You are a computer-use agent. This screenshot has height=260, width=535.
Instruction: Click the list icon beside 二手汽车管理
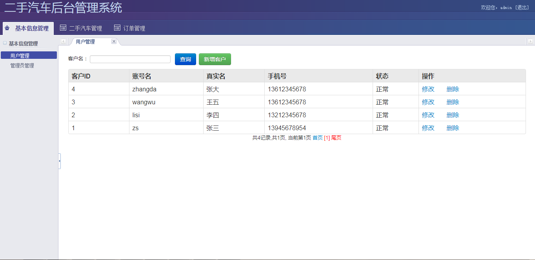tap(63, 28)
